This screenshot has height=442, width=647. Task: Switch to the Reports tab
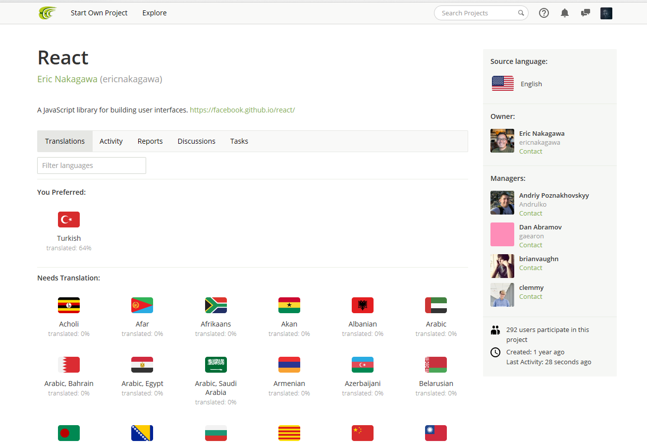[x=150, y=141]
